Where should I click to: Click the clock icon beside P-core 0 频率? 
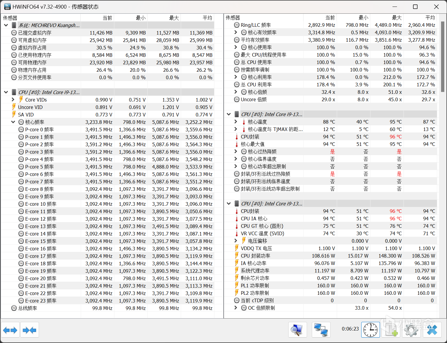(x=21, y=130)
